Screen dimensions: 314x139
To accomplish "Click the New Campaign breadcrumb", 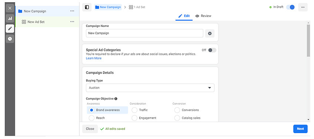I will (108, 7).
